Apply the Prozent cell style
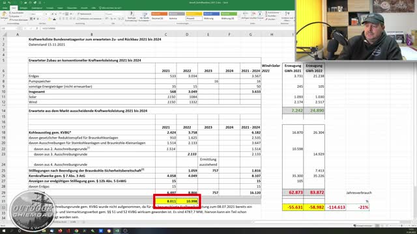417x234 pixels. (x=194, y=19)
